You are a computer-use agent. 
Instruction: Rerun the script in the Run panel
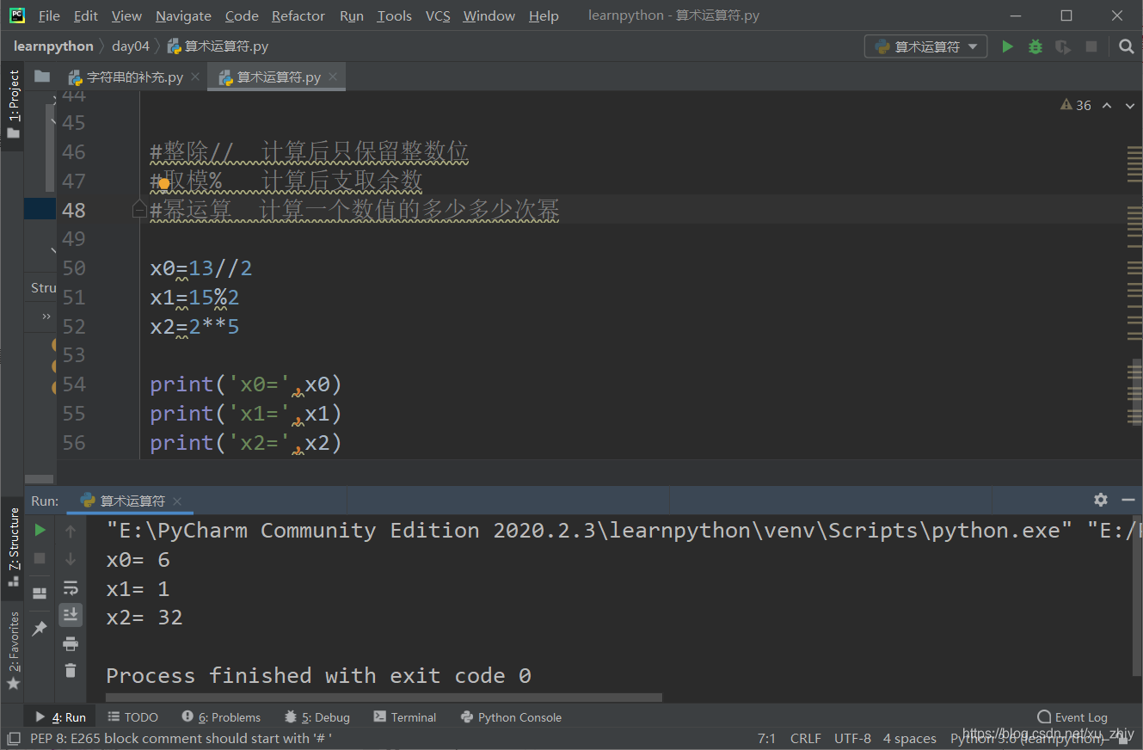[40, 531]
